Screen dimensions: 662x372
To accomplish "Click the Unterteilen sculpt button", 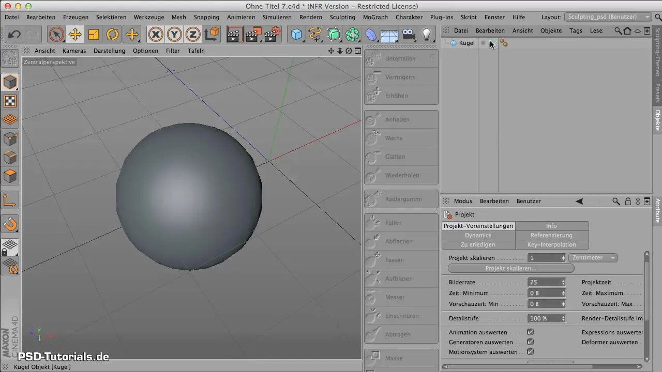I will [401, 58].
